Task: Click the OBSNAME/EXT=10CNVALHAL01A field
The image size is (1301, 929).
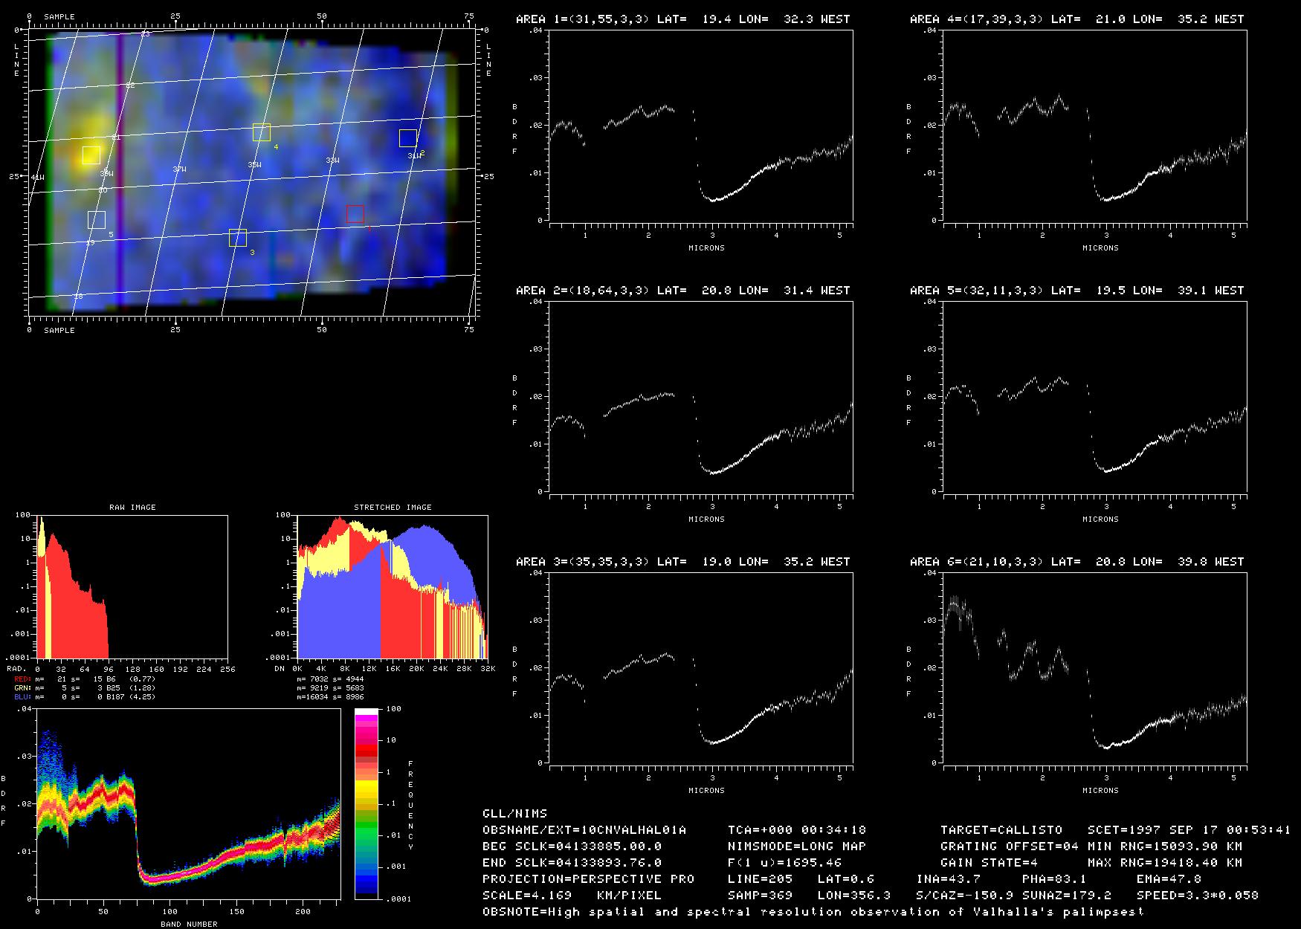Action: point(584,829)
